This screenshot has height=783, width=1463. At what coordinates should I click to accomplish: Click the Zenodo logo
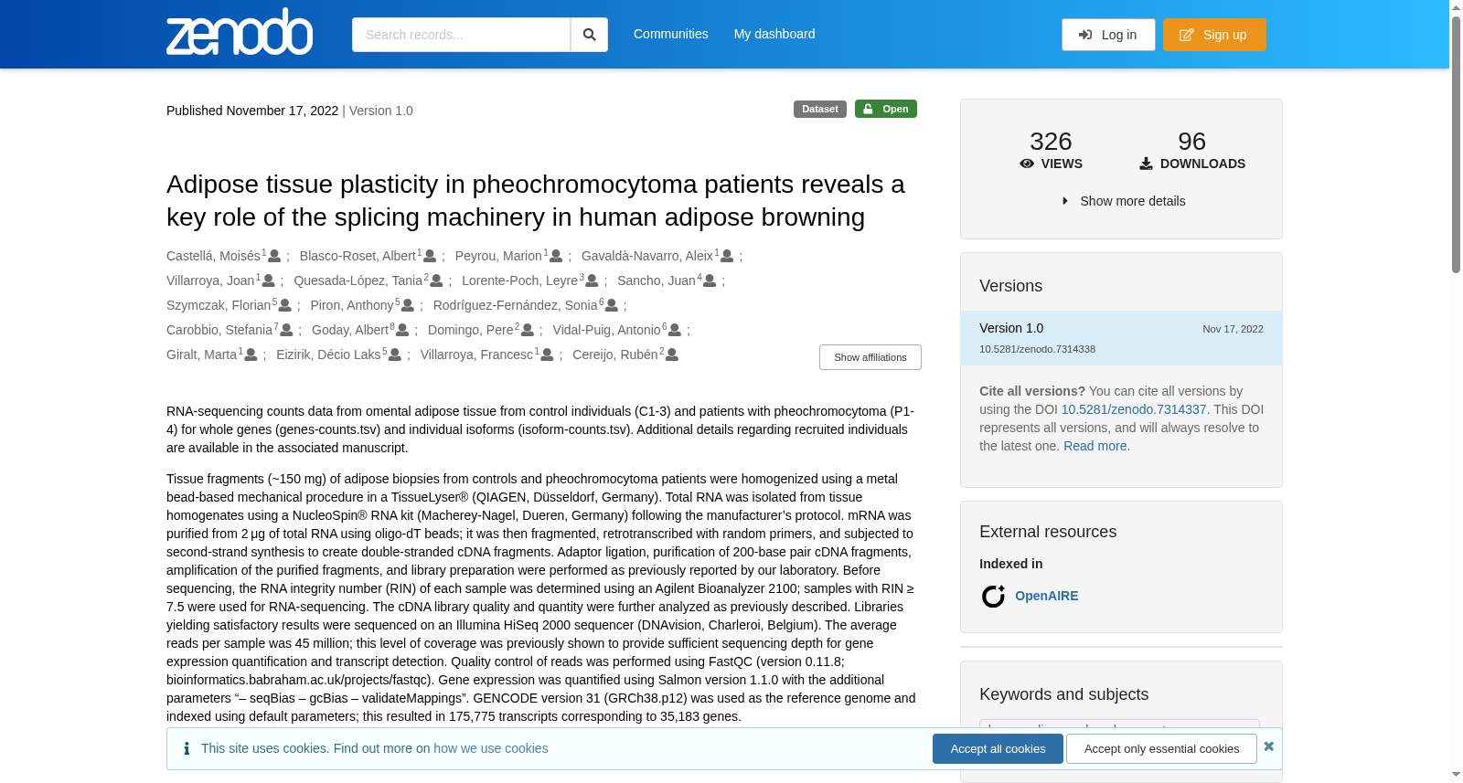pos(240,32)
